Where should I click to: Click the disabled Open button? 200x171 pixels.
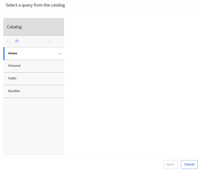pyautogui.click(x=170, y=164)
